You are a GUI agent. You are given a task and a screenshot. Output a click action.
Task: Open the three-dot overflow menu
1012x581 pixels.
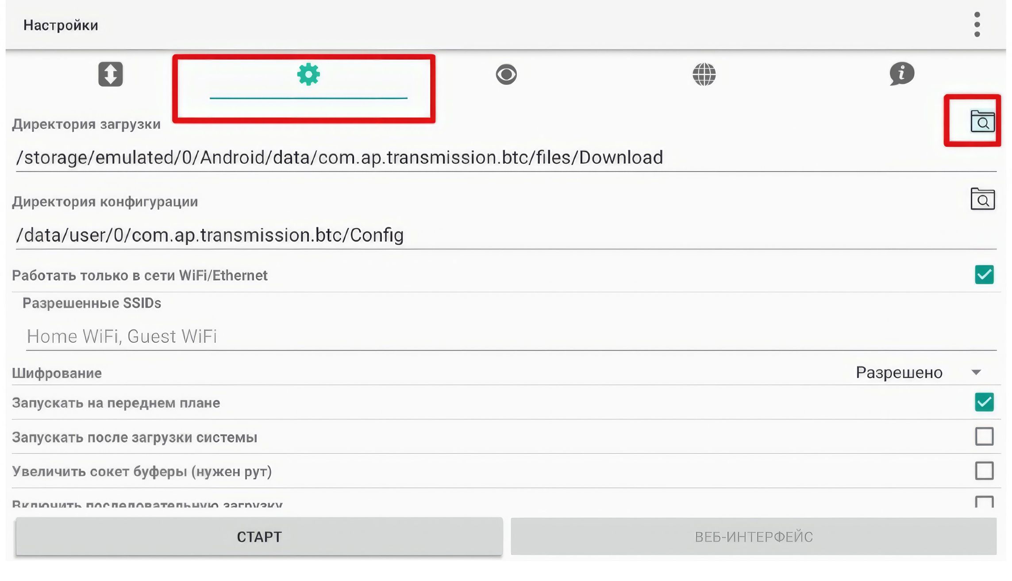977,25
